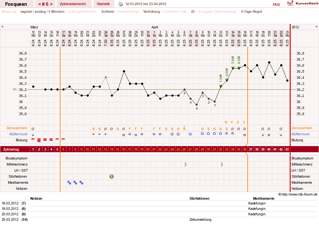
Task: Open the Statistik tab
Action: click(103, 4)
